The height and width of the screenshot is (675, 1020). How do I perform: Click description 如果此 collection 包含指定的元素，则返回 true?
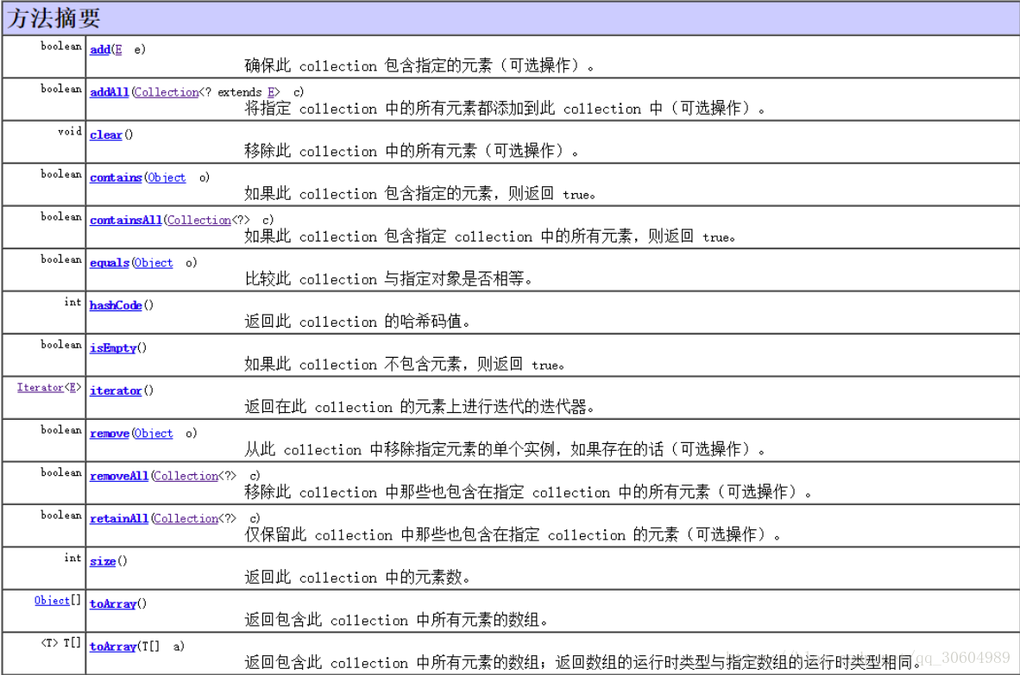click(420, 194)
